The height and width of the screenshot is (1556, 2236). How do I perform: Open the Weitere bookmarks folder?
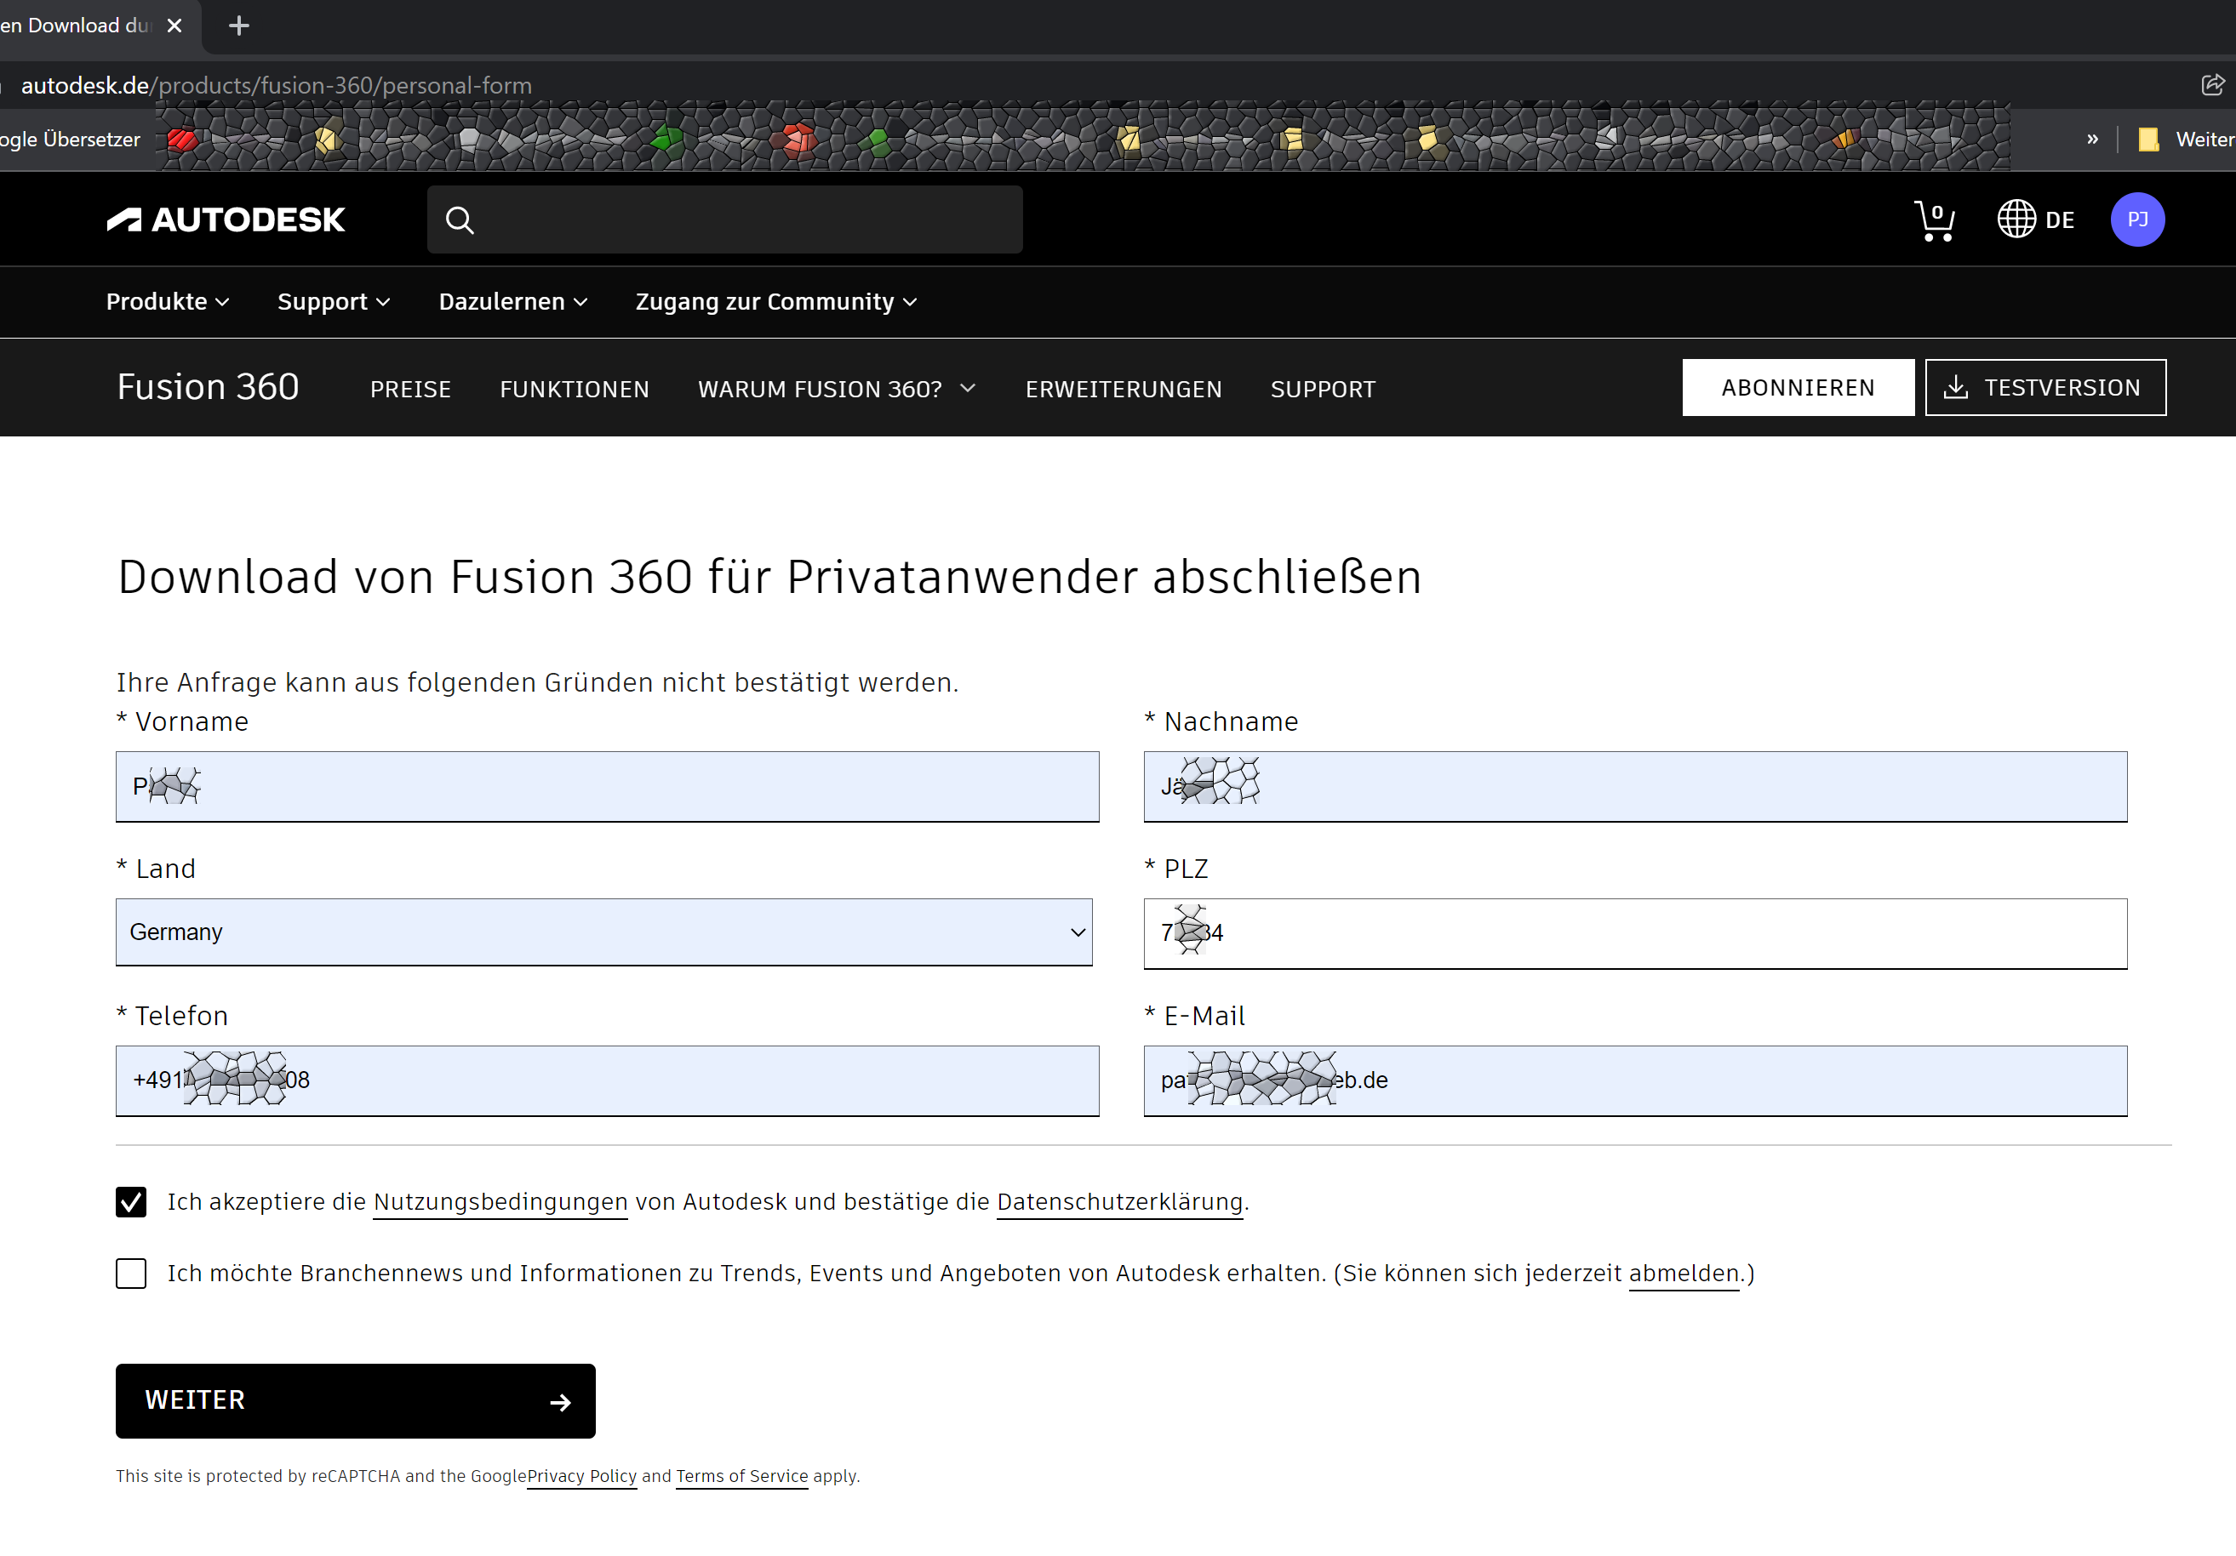2186,140
